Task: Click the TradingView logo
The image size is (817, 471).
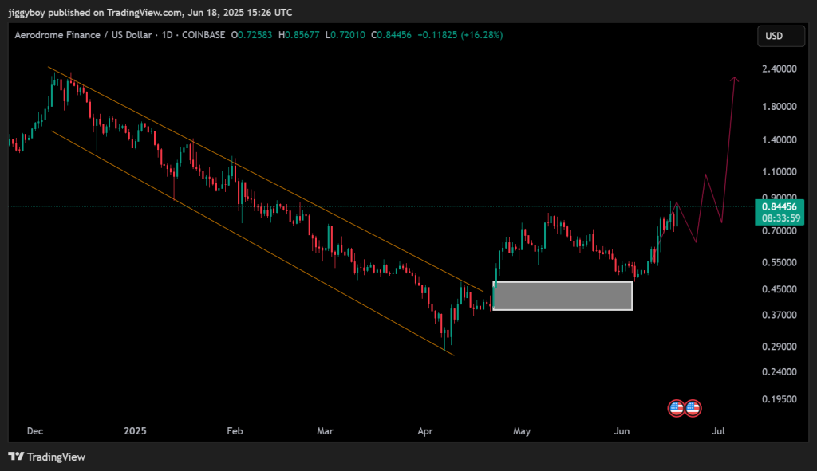Action: 47,457
